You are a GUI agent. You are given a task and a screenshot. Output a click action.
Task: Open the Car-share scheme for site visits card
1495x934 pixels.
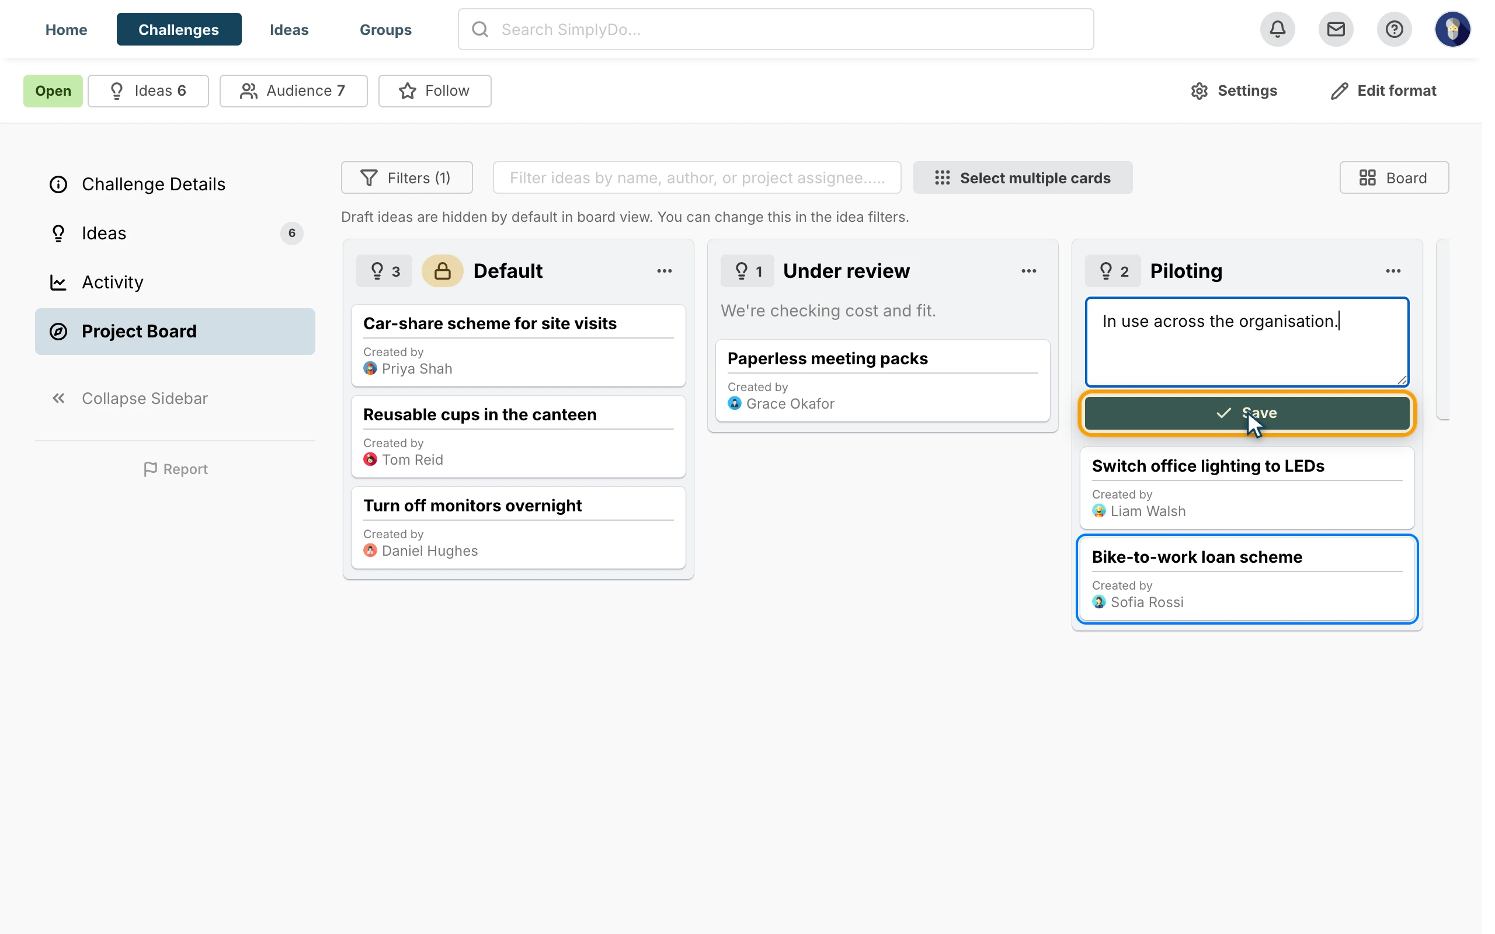pyautogui.click(x=517, y=346)
